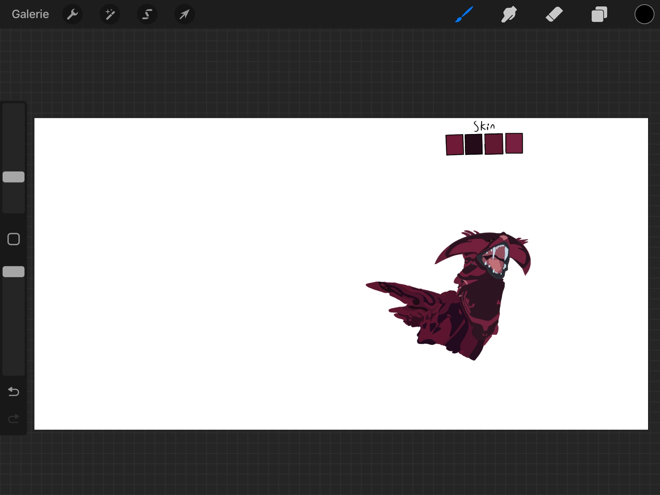Screen dimensions: 660x495
Task: Activate the Selection S-shaped tool
Action: pos(147,14)
